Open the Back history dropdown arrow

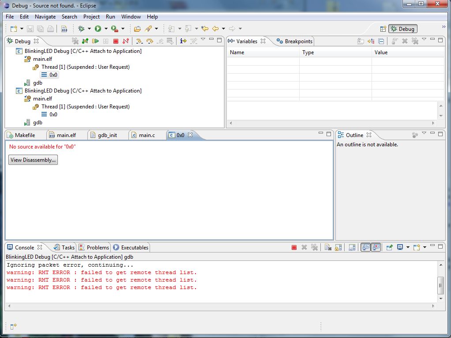coord(223,29)
